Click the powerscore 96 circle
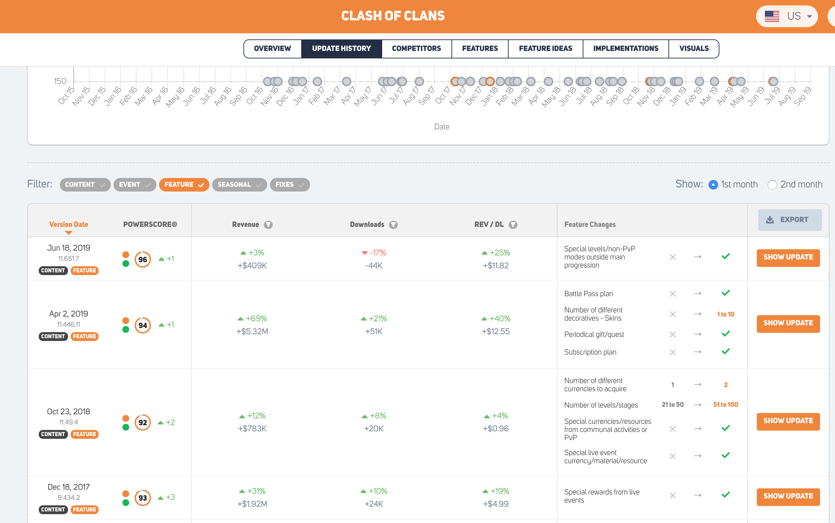Screen dimensions: 835x523 pyautogui.click(x=143, y=259)
